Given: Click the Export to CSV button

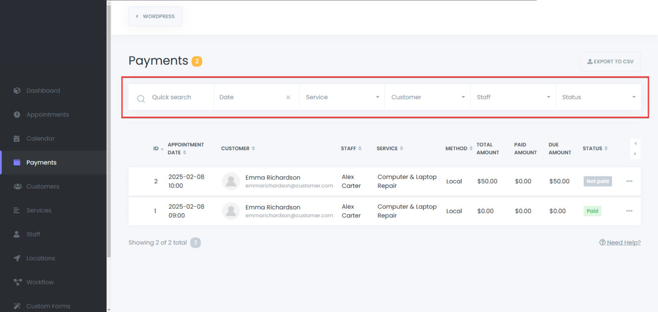Looking at the screenshot, I should point(610,61).
